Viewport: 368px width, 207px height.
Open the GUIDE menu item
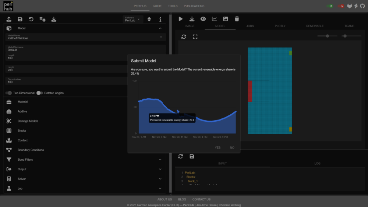click(157, 6)
